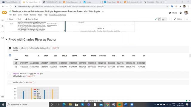Open the browser extensions puzzle icon
191x107 pixels.
click(x=180, y=7)
